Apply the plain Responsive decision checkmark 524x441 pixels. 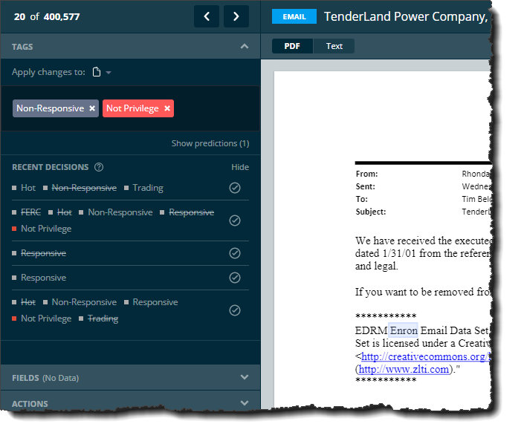coord(235,278)
